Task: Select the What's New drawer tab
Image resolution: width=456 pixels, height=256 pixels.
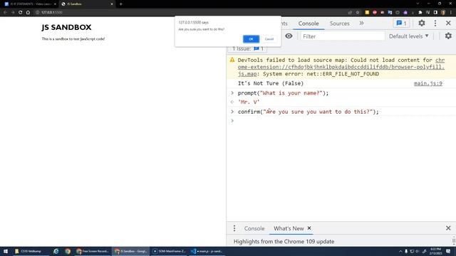Action: 289,228
